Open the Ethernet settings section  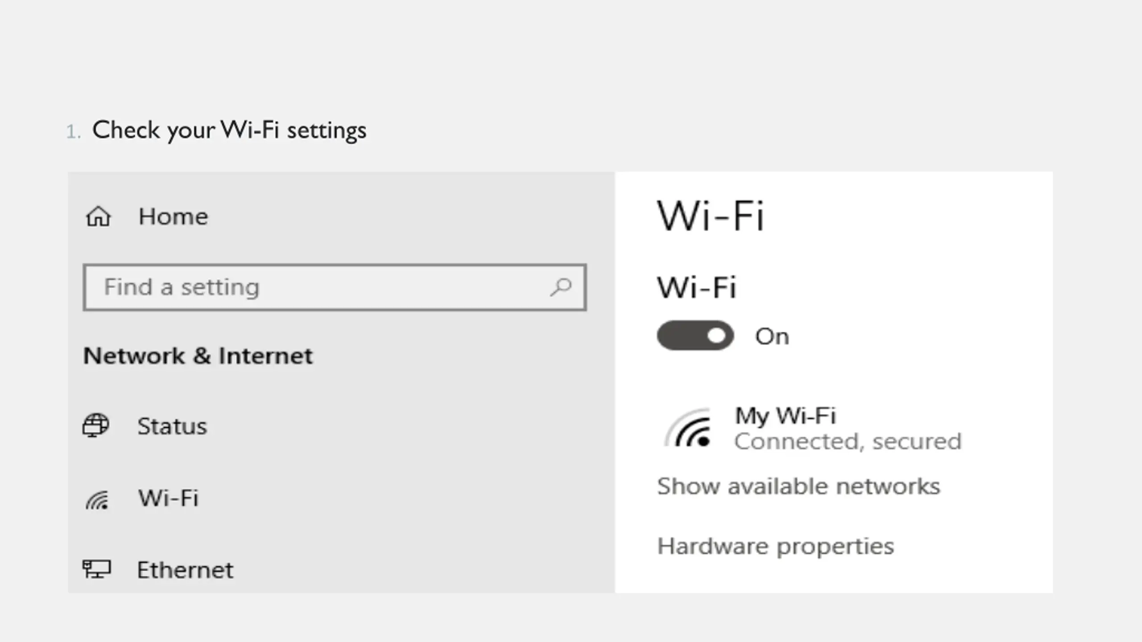(x=185, y=570)
